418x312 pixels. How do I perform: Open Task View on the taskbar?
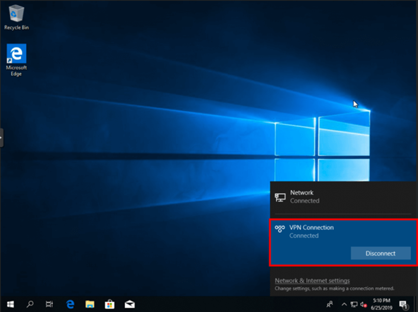pos(49,305)
